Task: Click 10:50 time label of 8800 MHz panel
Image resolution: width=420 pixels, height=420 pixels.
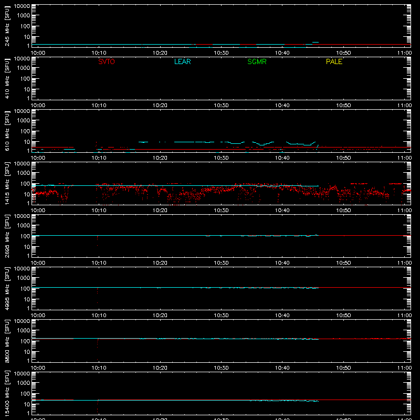Action: 343,368
